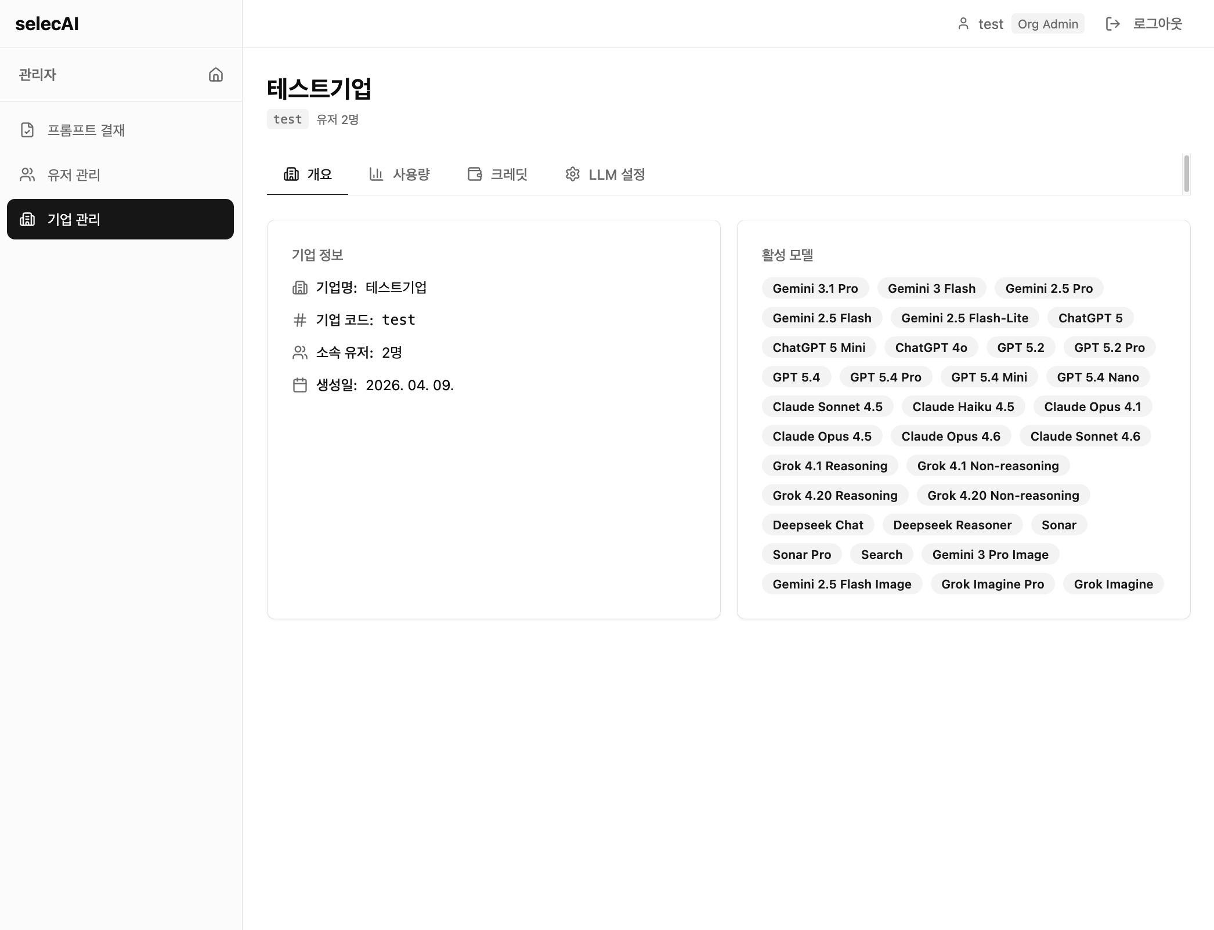Screen dimensions: 1214x930
Task: Click the GPT 5.4 model chip
Action: pos(796,377)
